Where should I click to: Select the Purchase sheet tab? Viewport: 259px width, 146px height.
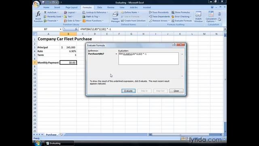(51, 135)
